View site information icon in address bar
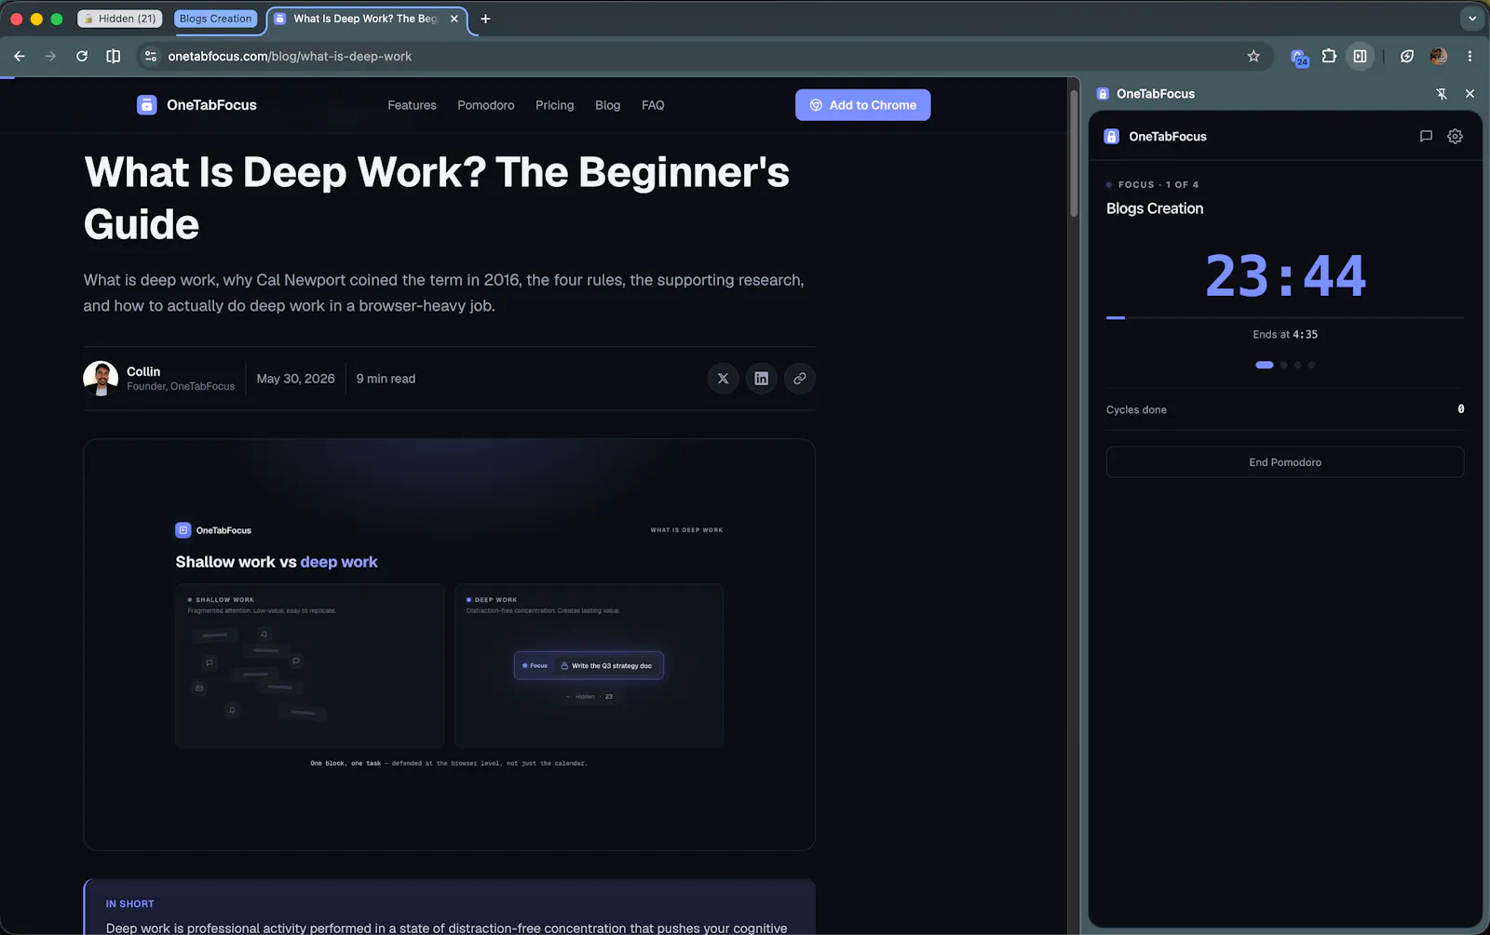This screenshot has width=1490, height=935. point(151,56)
